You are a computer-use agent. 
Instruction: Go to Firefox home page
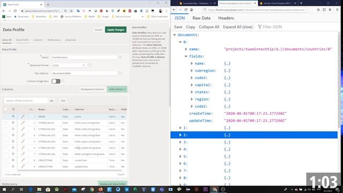coord(192,10)
